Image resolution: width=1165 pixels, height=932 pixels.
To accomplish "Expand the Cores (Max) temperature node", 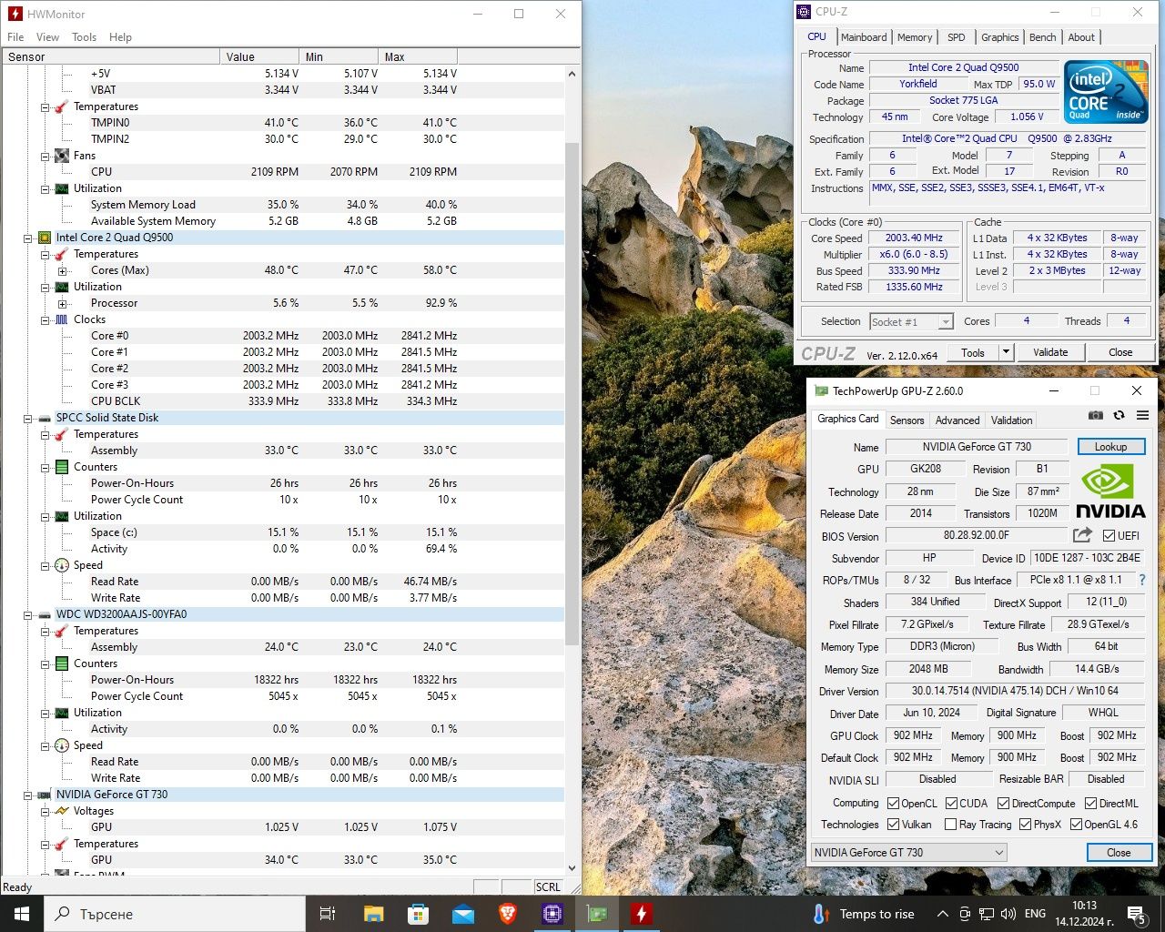I will 62,270.
